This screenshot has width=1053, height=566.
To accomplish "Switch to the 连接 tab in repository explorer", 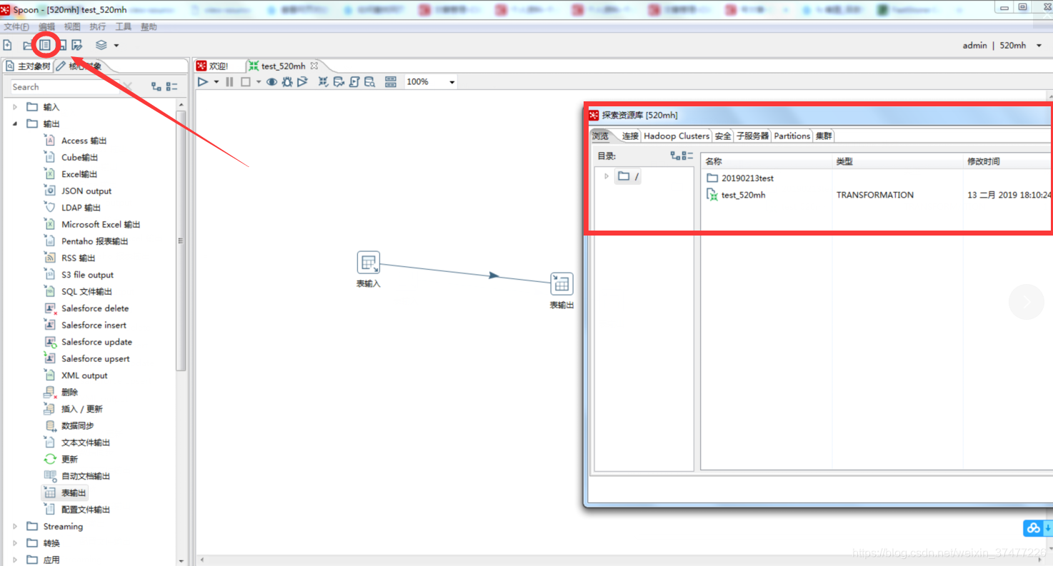I will point(630,136).
